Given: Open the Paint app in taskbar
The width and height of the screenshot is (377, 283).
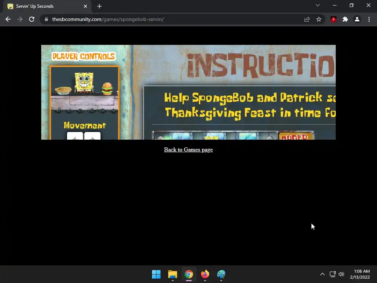Looking at the screenshot, I should (221, 274).
